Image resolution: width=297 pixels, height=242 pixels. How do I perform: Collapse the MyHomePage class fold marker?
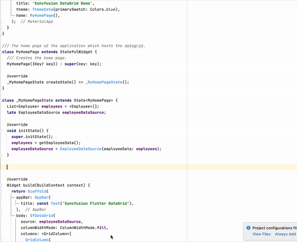[2, 51]
